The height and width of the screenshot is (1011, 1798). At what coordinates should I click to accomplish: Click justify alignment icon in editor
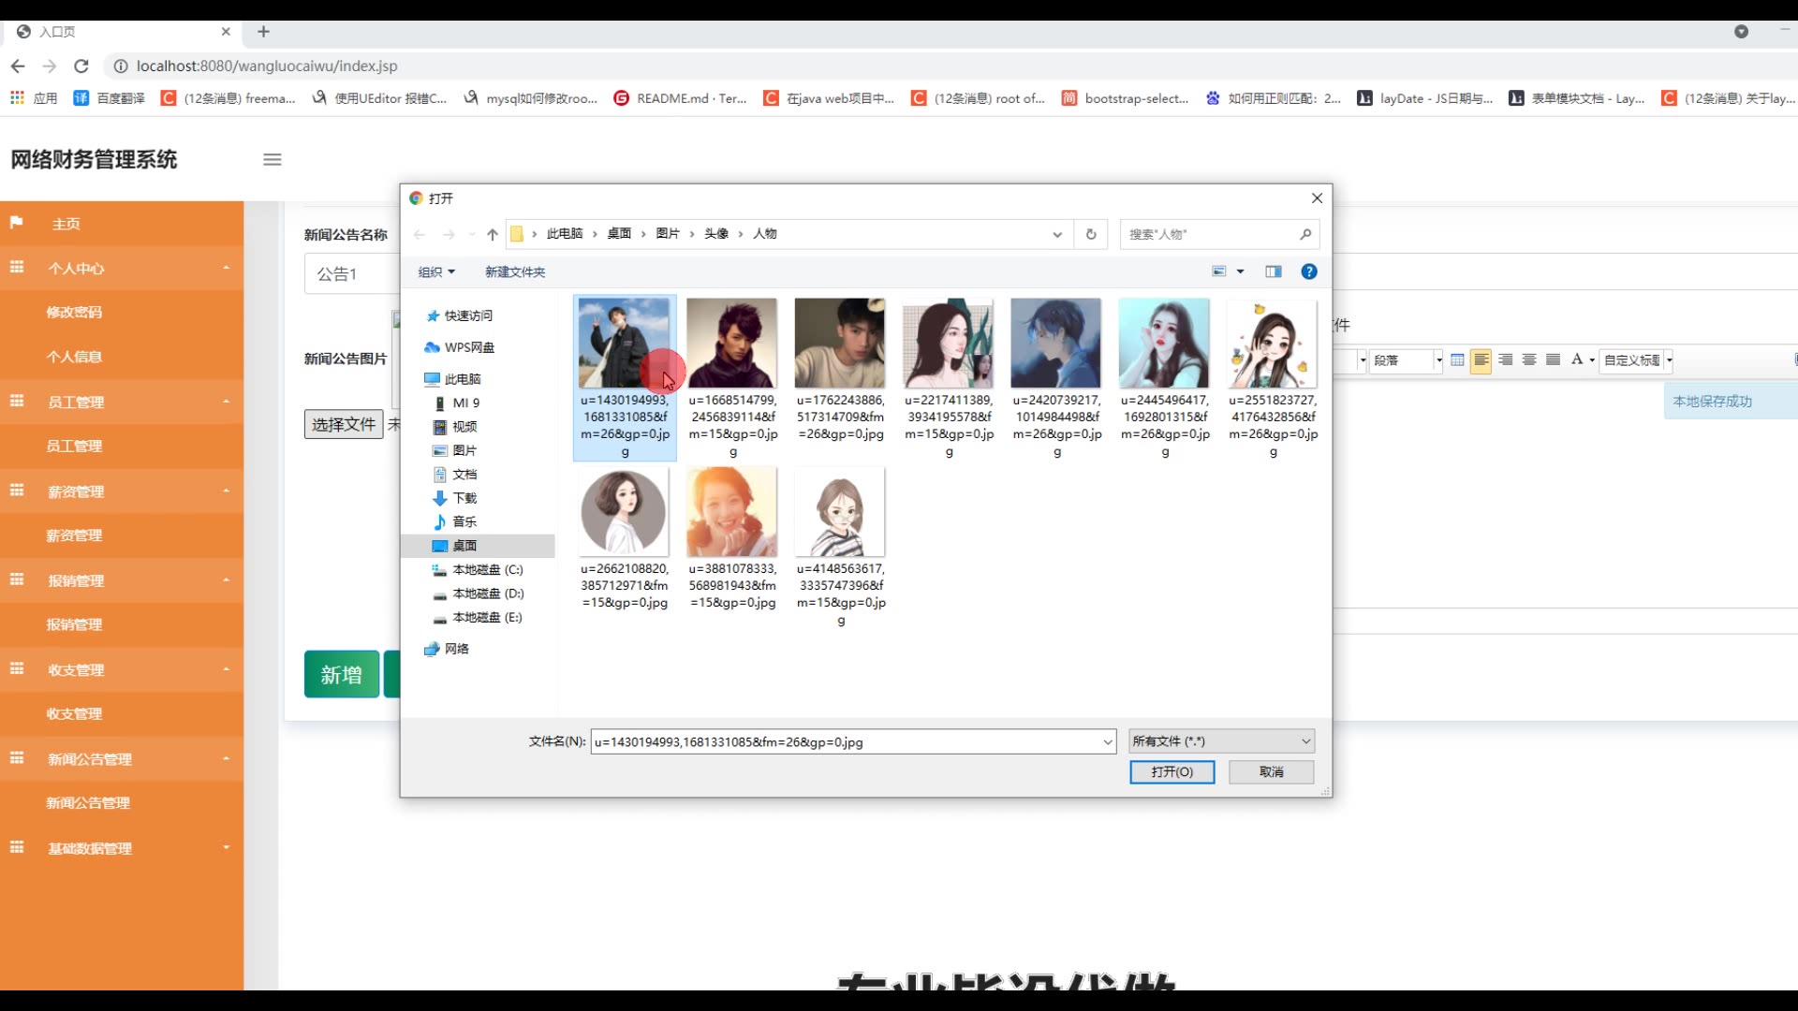tap(1553, 359)
